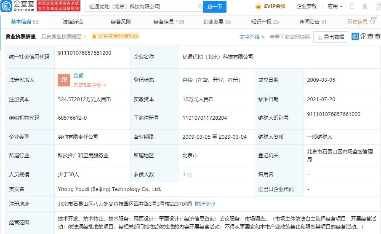The height and width of the screenshot is (234, 381).
Task: Switch to the 经营风险 tab
Action: pyautogui.click(x=121, y=22)
